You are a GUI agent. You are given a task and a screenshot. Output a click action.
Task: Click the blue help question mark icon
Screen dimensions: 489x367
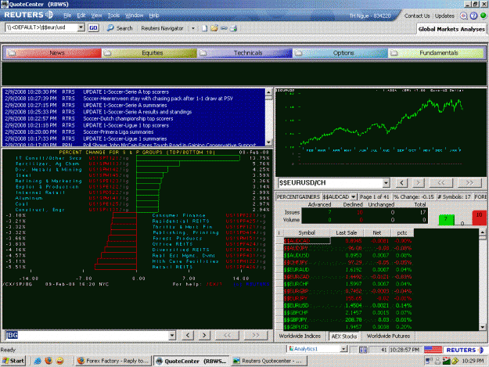click(x=473, y=16)
